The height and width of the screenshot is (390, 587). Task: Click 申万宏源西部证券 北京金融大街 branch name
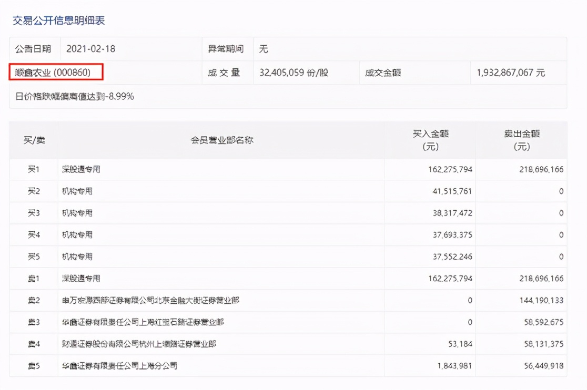click(x=150, y=300)
